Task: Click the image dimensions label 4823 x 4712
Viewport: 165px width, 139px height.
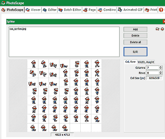Action: [x=62, y=135]
